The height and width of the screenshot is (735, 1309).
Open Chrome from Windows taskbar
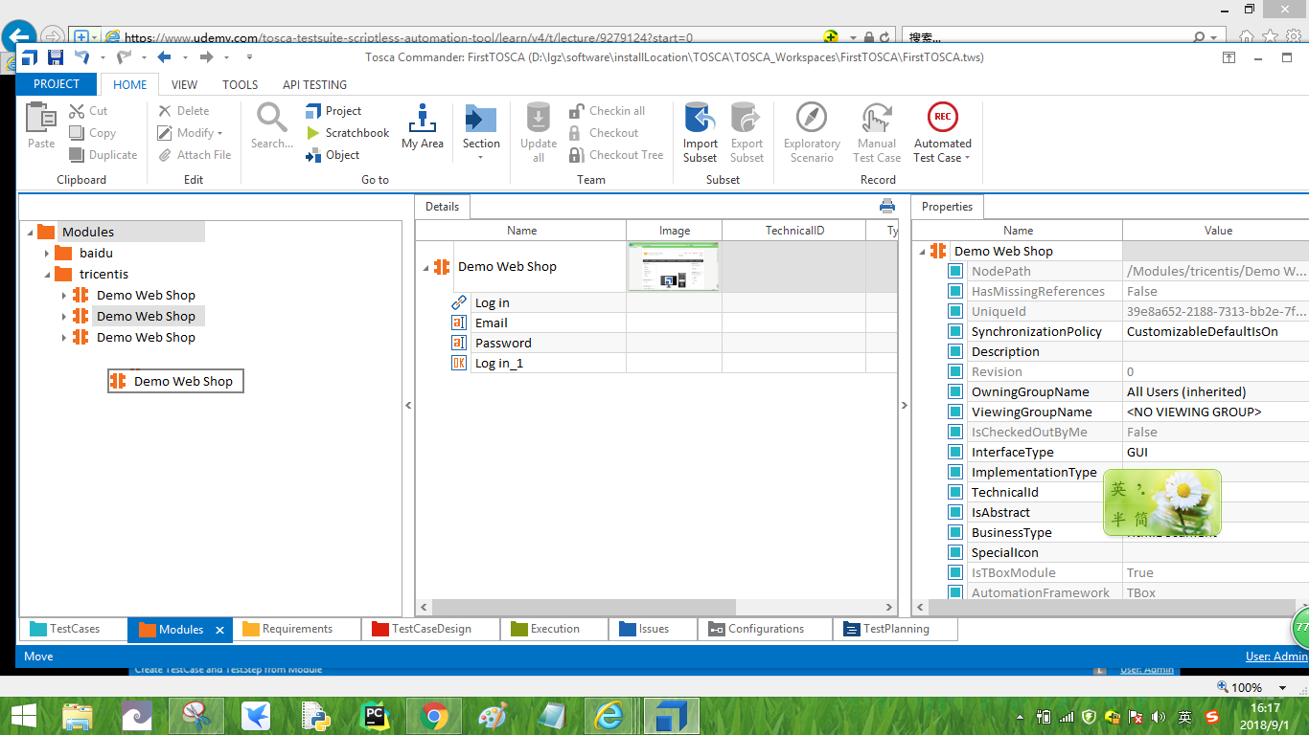pos(434,716)
